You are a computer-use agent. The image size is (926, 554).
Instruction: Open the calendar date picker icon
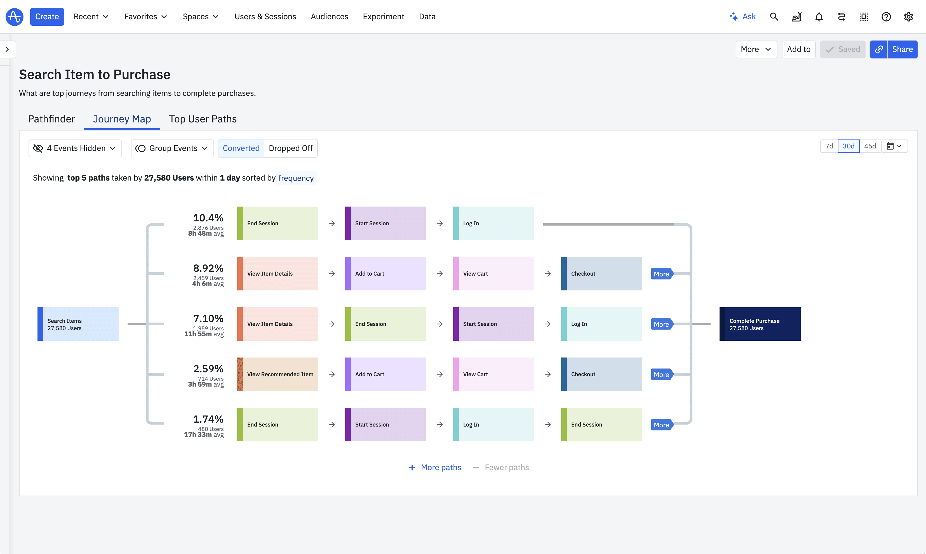click(x=890, y=146)
